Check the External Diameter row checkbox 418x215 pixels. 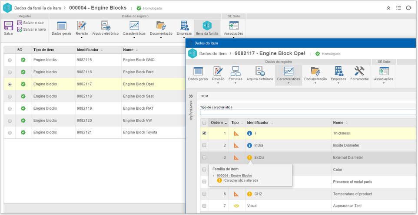[204, 157]
